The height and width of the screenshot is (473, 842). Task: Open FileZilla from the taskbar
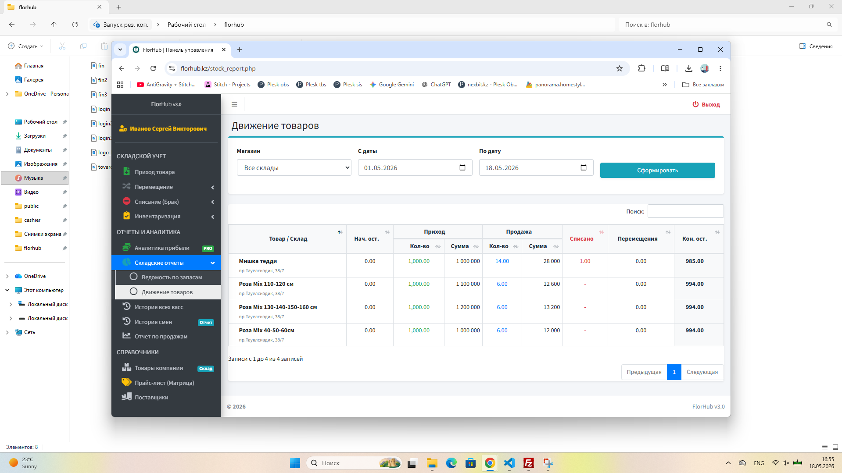tap(529, 463)
